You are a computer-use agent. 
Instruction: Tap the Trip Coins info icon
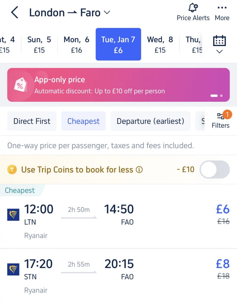click(x=139, y=170)
